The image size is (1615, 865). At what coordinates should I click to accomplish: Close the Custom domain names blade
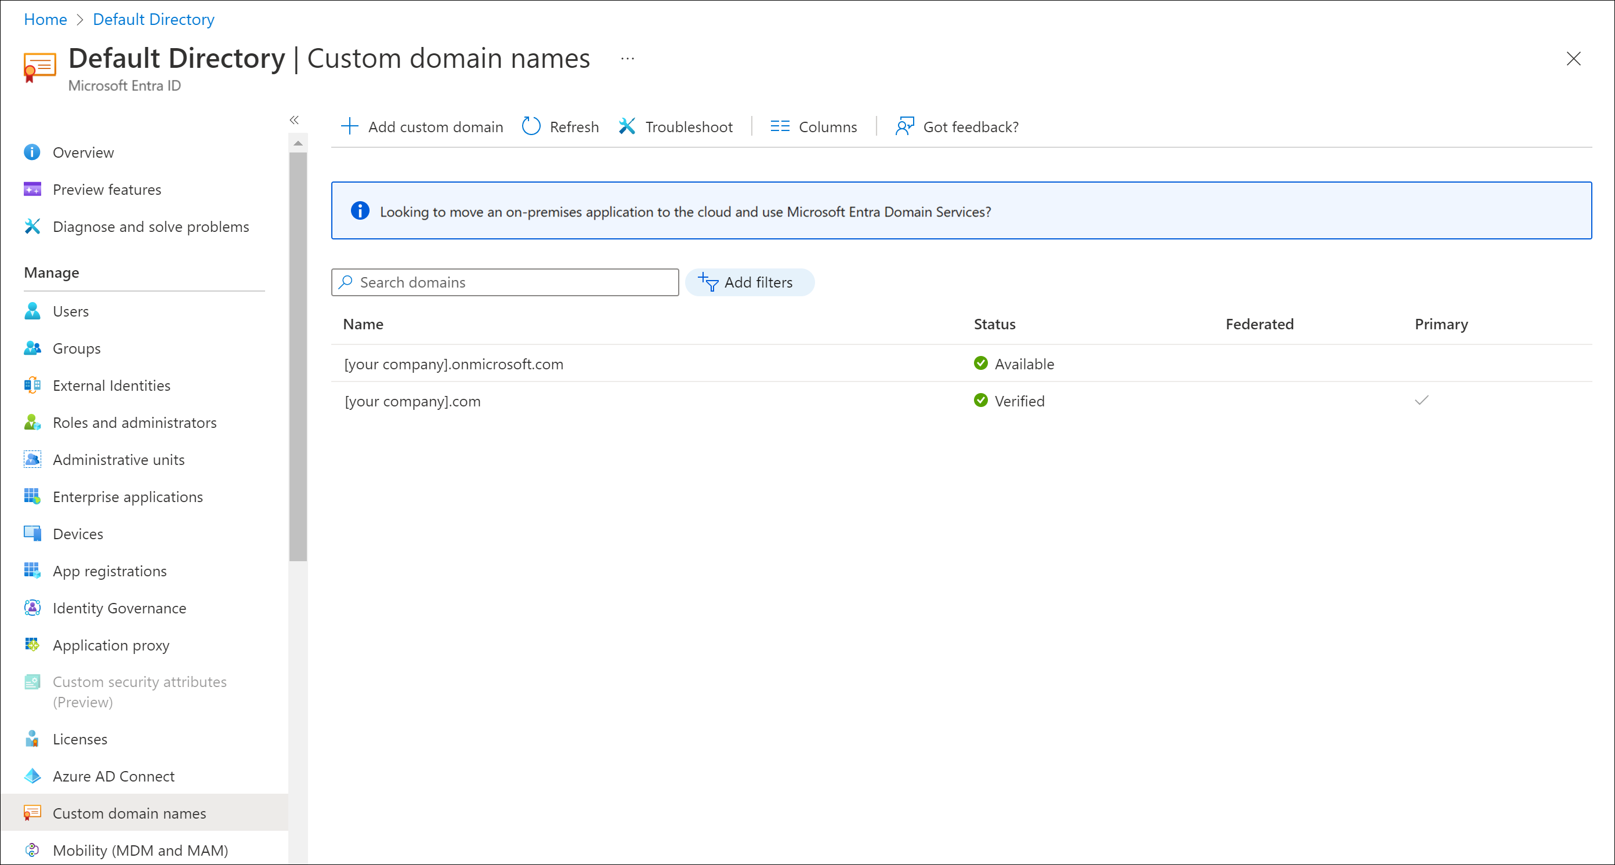(1574, 58)
